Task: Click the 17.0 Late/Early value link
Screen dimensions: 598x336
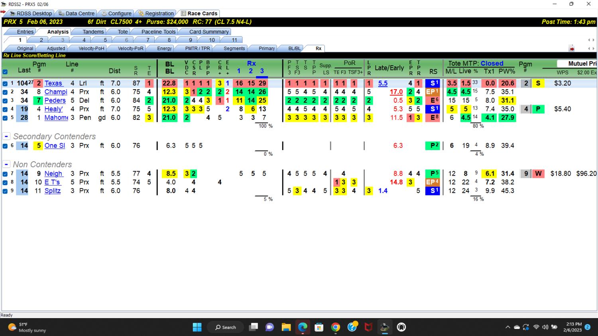Action: click(396, 92)
